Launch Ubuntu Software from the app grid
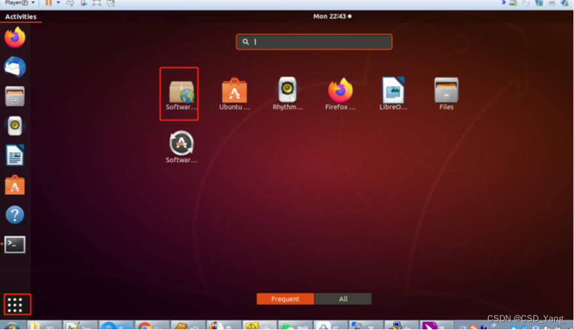The image size is (574, 330). tap(234, 94)
